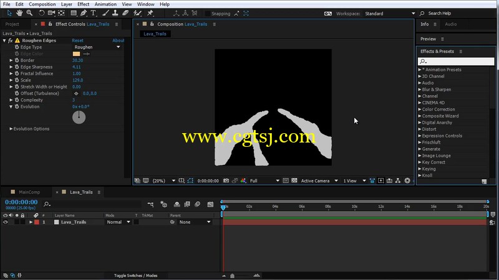Click the Effects & Presets search field
The height and width of the screenshot is (280, 499).
[x=456, y=61]
